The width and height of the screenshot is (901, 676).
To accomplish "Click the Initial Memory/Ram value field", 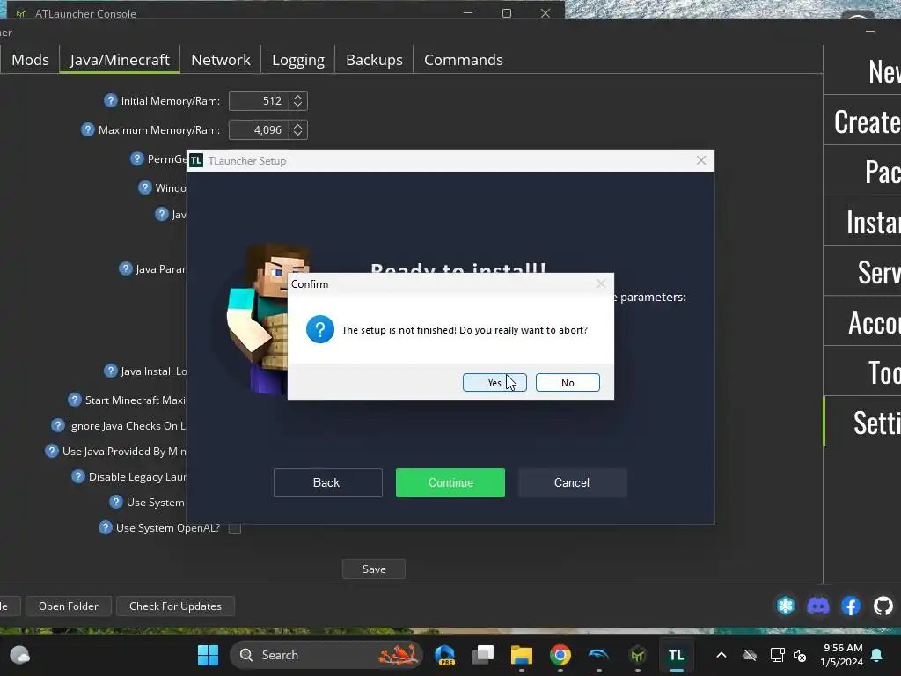I will 260,101.
